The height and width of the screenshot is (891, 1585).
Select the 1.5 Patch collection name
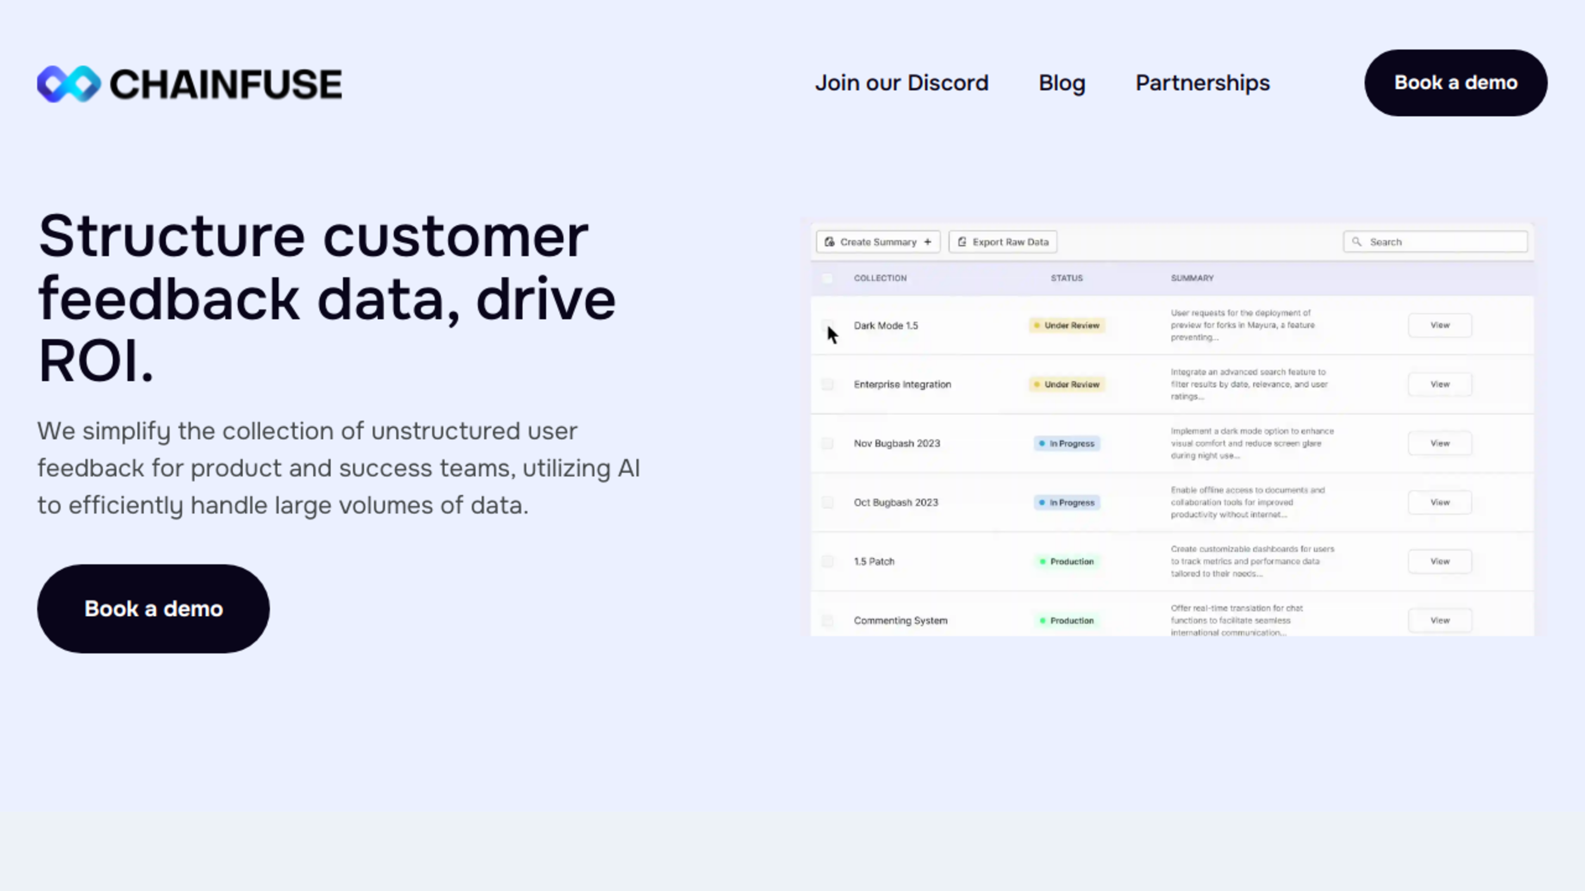874,561
